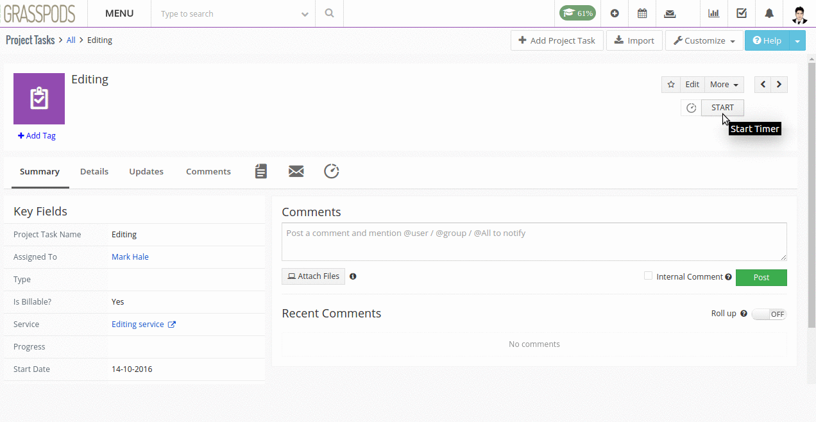Click the comment text area
The height and width of the screenshot is (422, 816).
point(534,242)
